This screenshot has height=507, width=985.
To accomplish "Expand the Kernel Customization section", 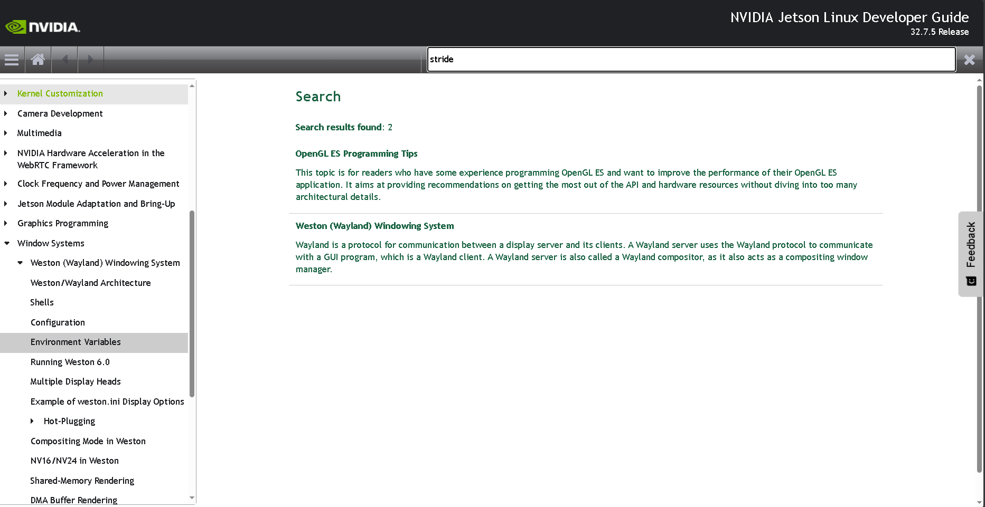I will pos(6,94).
